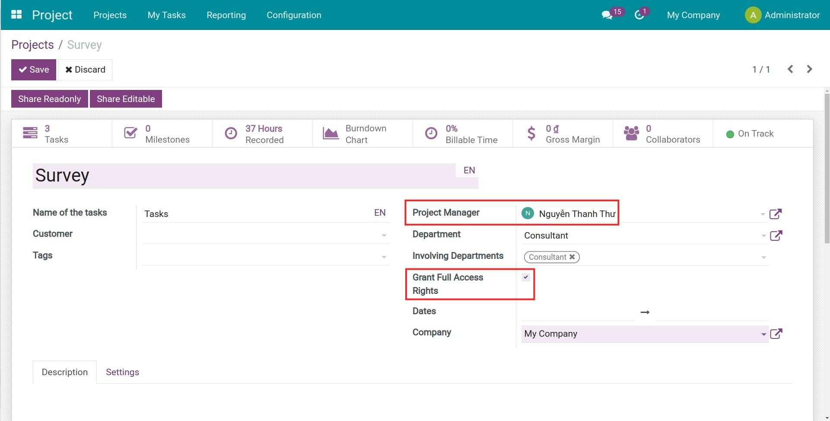Remove the Consultant tag from Involving Departments
The image size is (830, 421).
(x=572, y=257)
